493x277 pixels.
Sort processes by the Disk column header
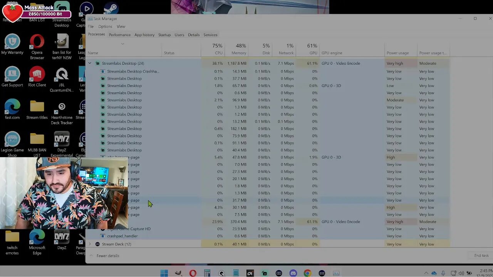click(x=260, y=49)
